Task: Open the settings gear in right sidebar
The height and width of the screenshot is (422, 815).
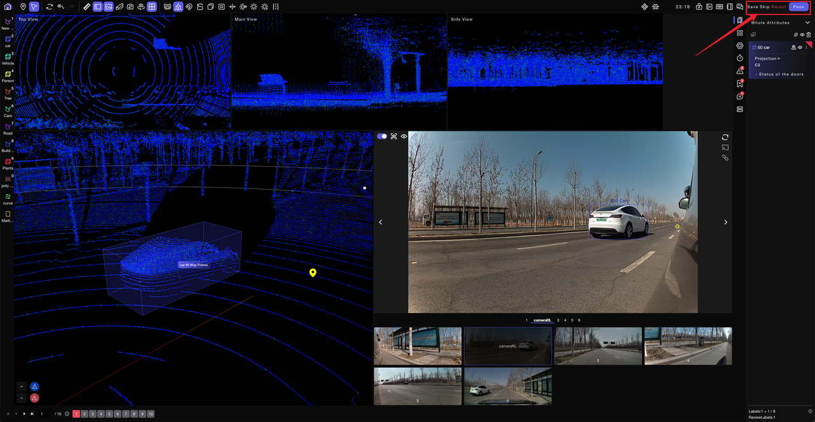Action: pos(739,46)
